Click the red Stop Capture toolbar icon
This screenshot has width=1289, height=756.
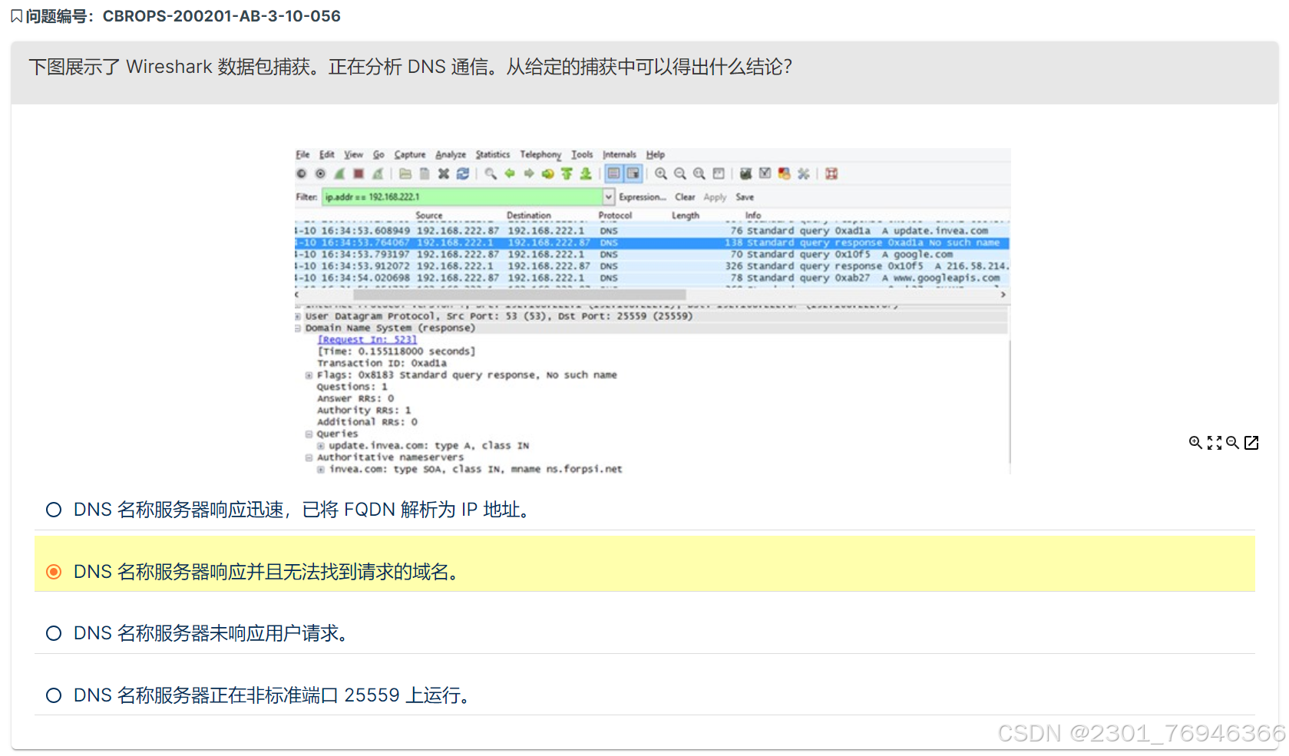tap(359, 173)
